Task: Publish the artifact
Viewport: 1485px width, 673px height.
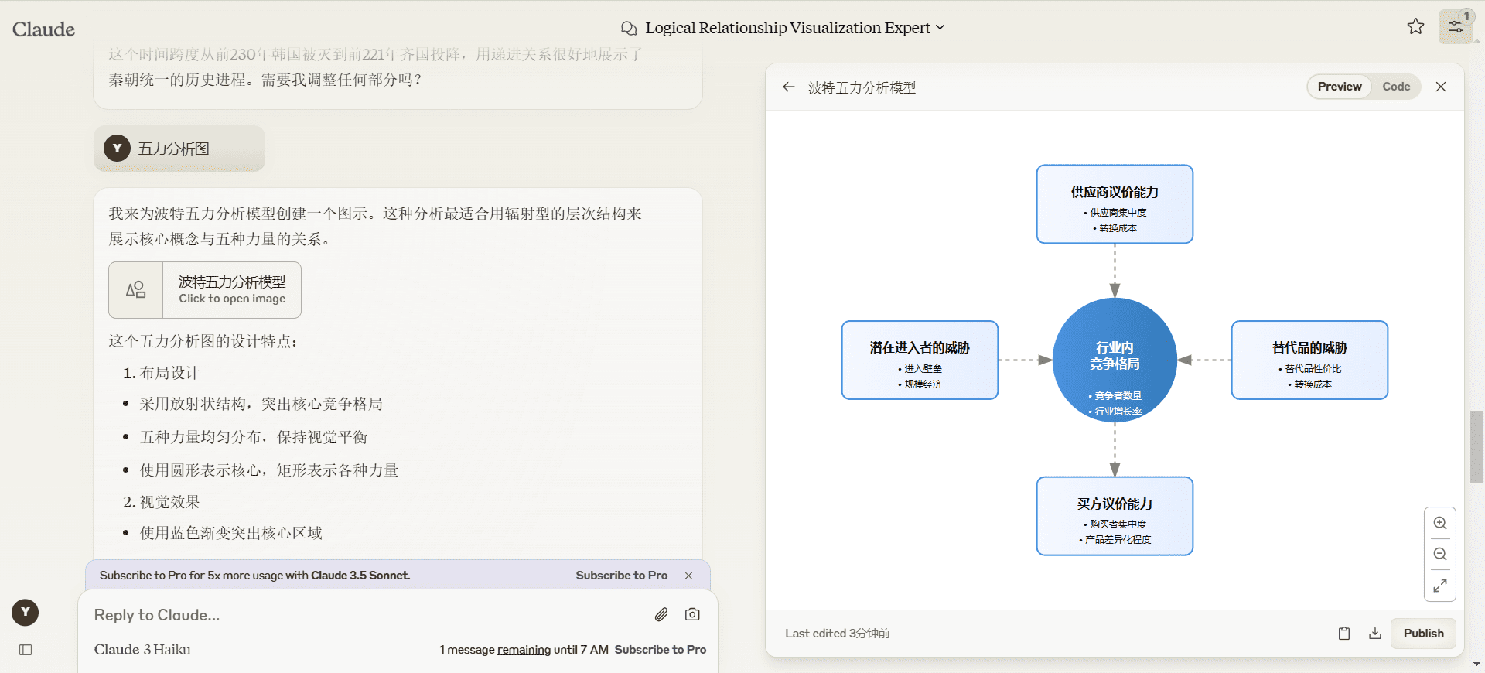Action: (1423, 634)
